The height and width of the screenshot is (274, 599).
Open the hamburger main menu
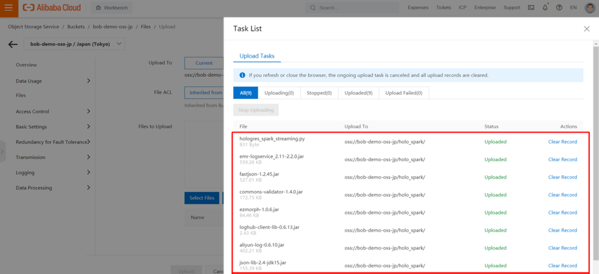8,7
